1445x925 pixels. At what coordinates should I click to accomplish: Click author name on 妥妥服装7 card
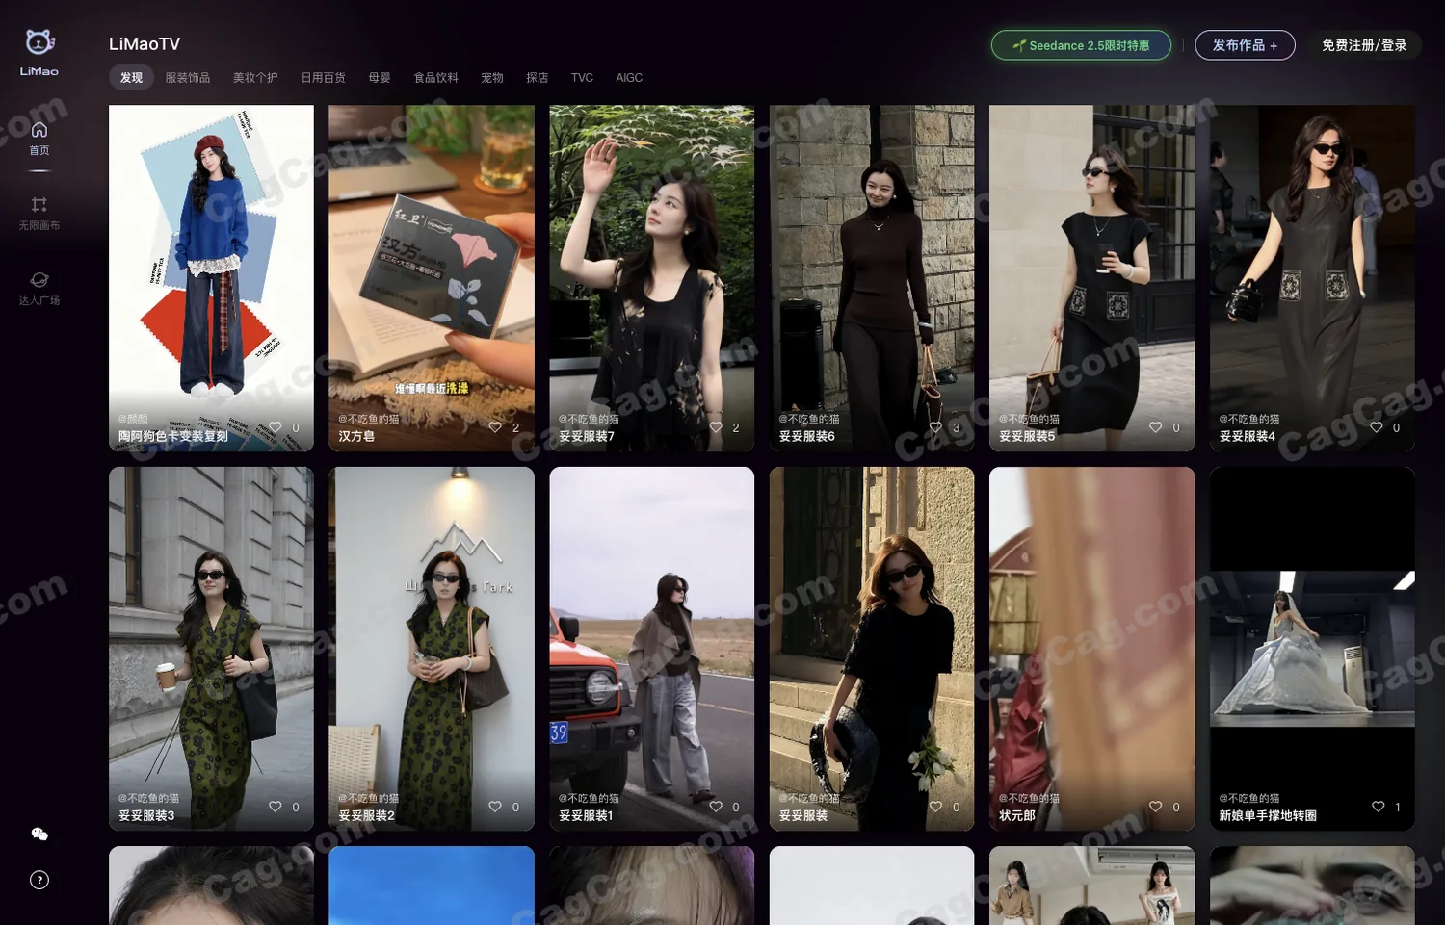pos(590,419)
